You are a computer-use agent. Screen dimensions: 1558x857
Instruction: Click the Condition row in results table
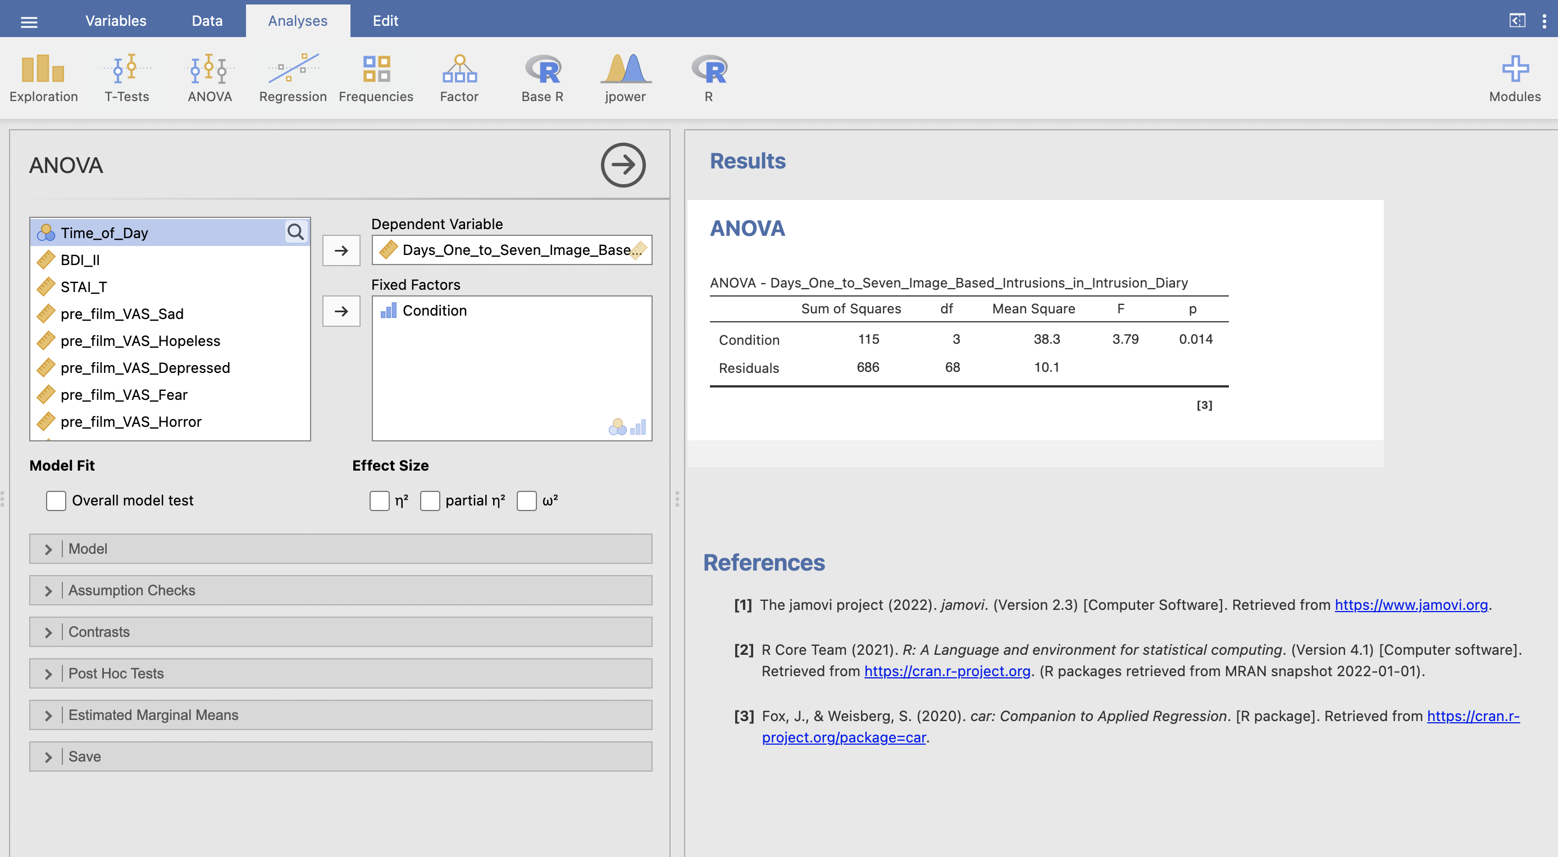(969, 339)
